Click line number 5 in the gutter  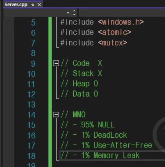33,23
